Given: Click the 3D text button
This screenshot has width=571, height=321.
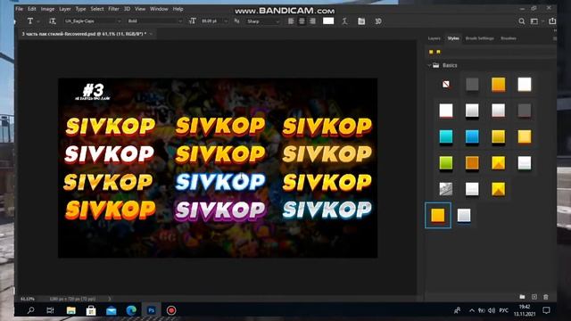Looking at the screenshot, I should (378, 21).
